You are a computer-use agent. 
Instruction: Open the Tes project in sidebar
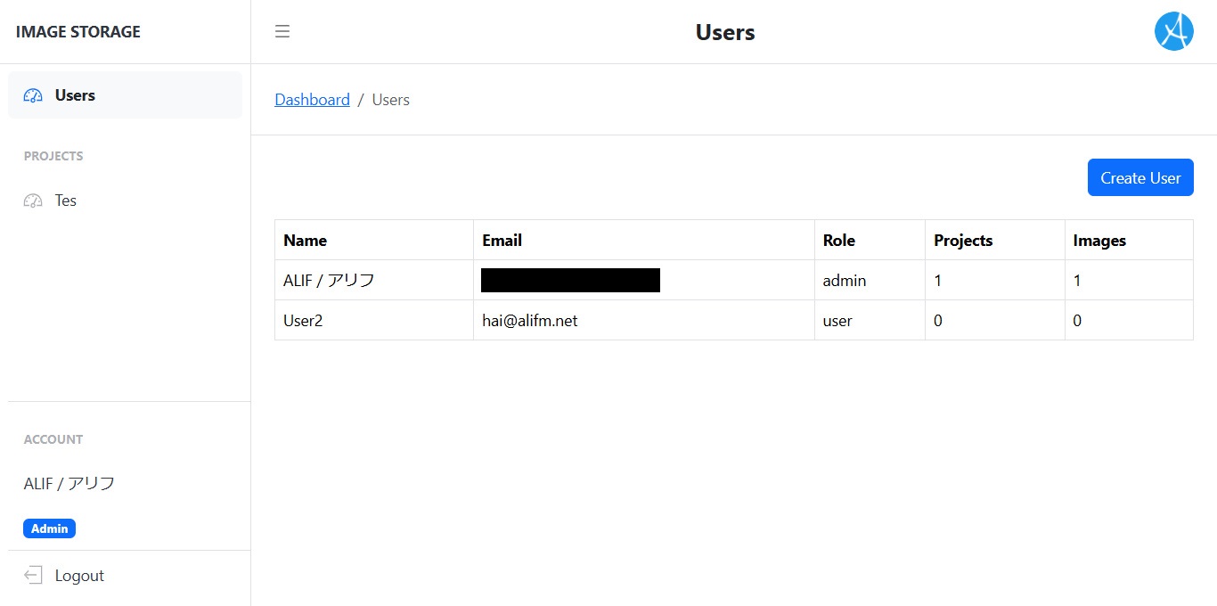coord(66,201)
